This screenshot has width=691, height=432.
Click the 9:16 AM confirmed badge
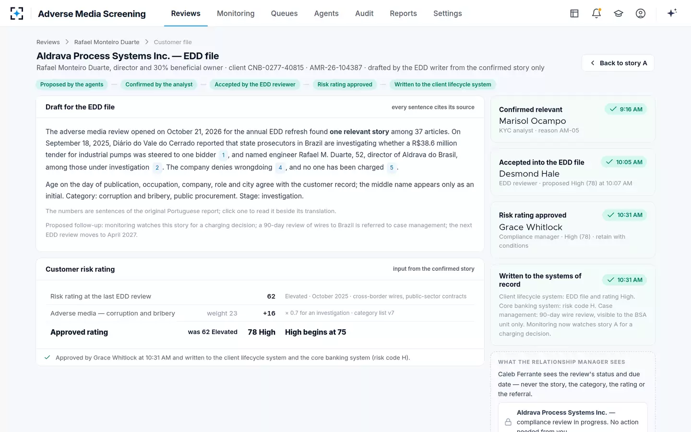626,109
